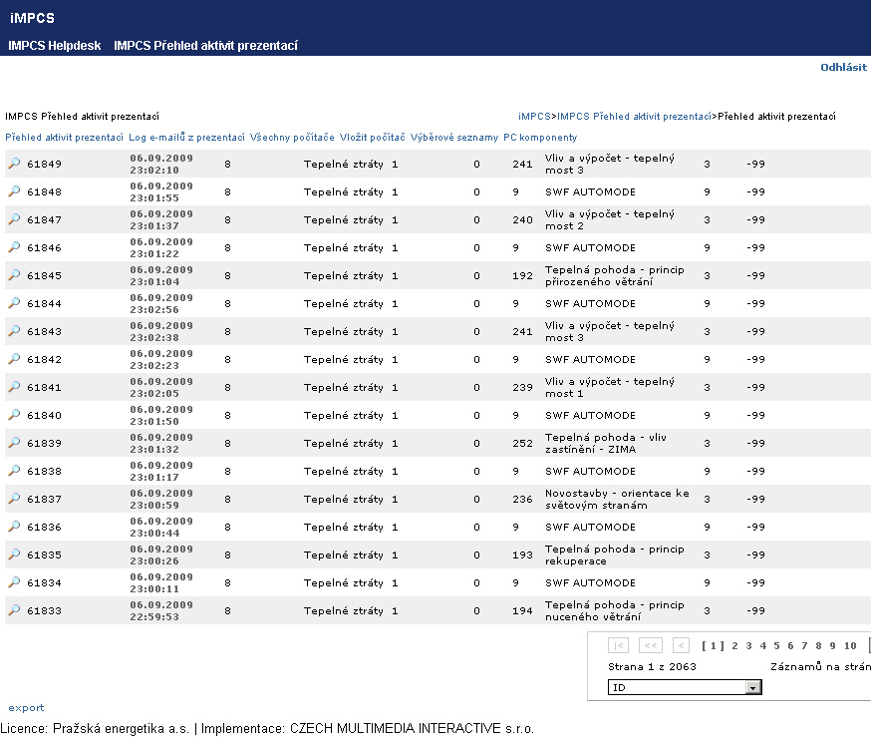Click the previous page pagination button
The width and height of the screenshot is (871, 739).
point(681,645)
